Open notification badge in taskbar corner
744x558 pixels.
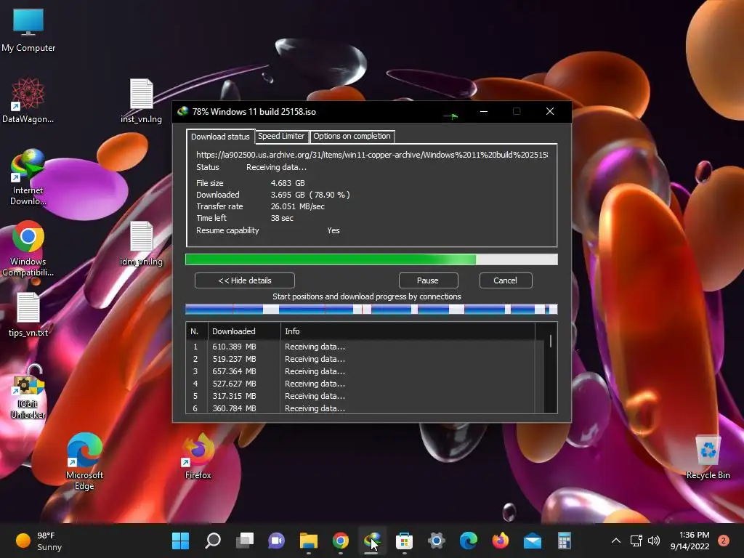point(724,541)
